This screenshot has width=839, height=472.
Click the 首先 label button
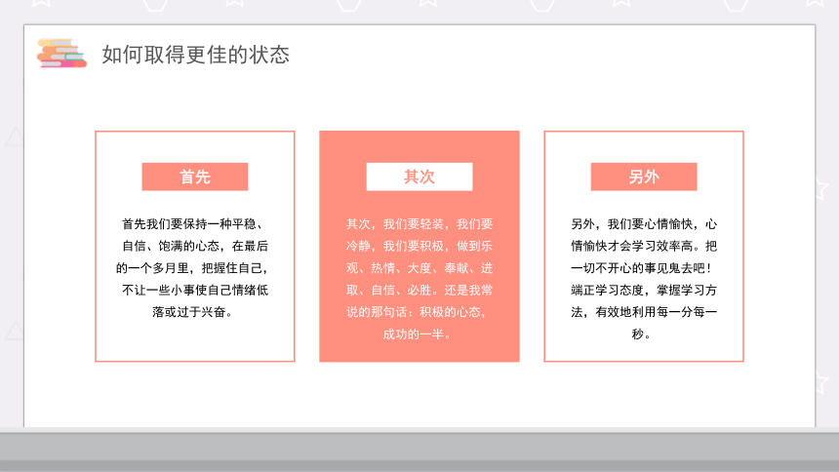point(195,177)
